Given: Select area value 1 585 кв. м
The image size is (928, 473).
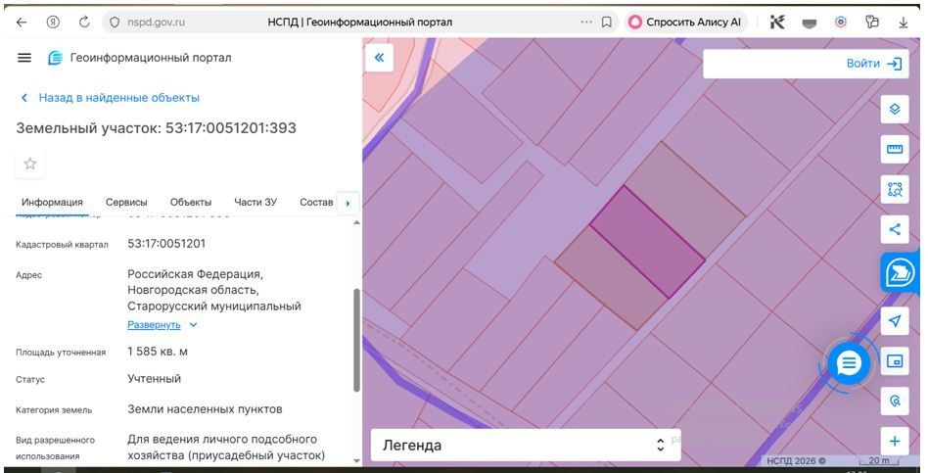Looking at the screenshot, I should point(158,352).
